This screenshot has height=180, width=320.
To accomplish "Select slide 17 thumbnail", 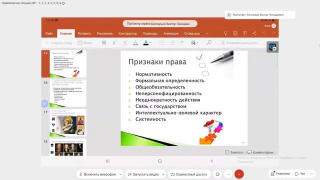I will tap(68, 123).
